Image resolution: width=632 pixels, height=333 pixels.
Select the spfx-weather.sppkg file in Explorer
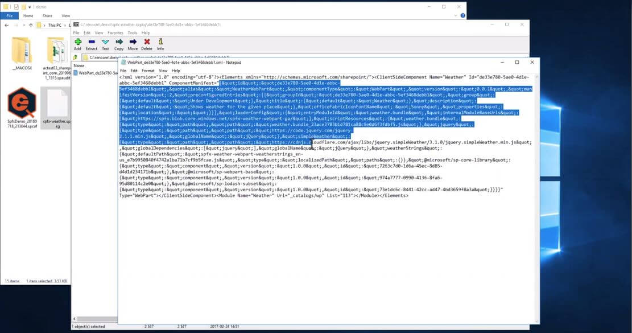coord(56,108)
